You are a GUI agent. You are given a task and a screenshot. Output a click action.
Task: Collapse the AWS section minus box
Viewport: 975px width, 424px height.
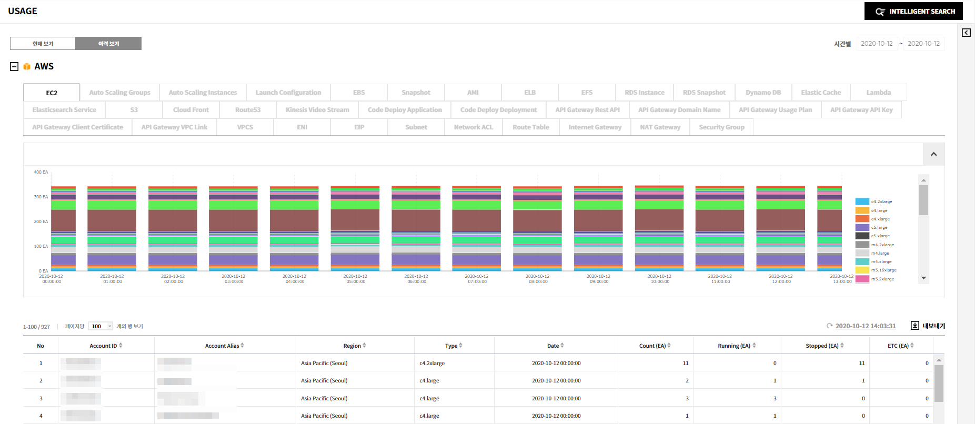pos(14,66)
